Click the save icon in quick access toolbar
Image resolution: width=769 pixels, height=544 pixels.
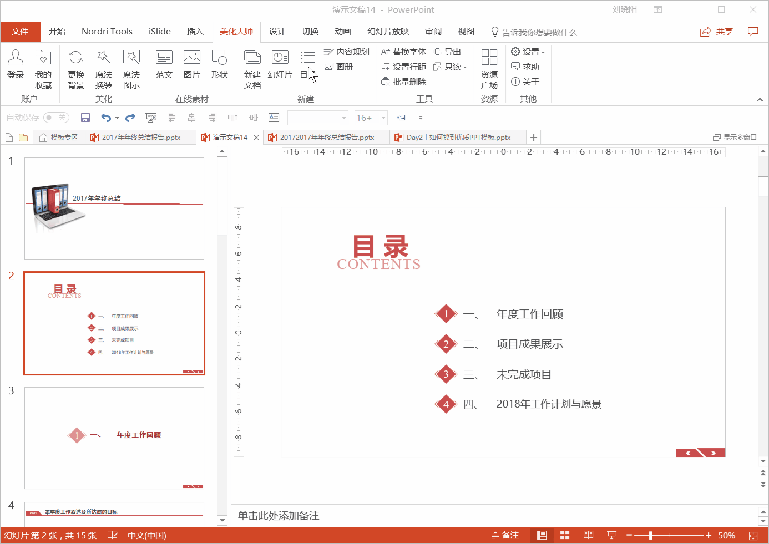[x=85, y=118]
